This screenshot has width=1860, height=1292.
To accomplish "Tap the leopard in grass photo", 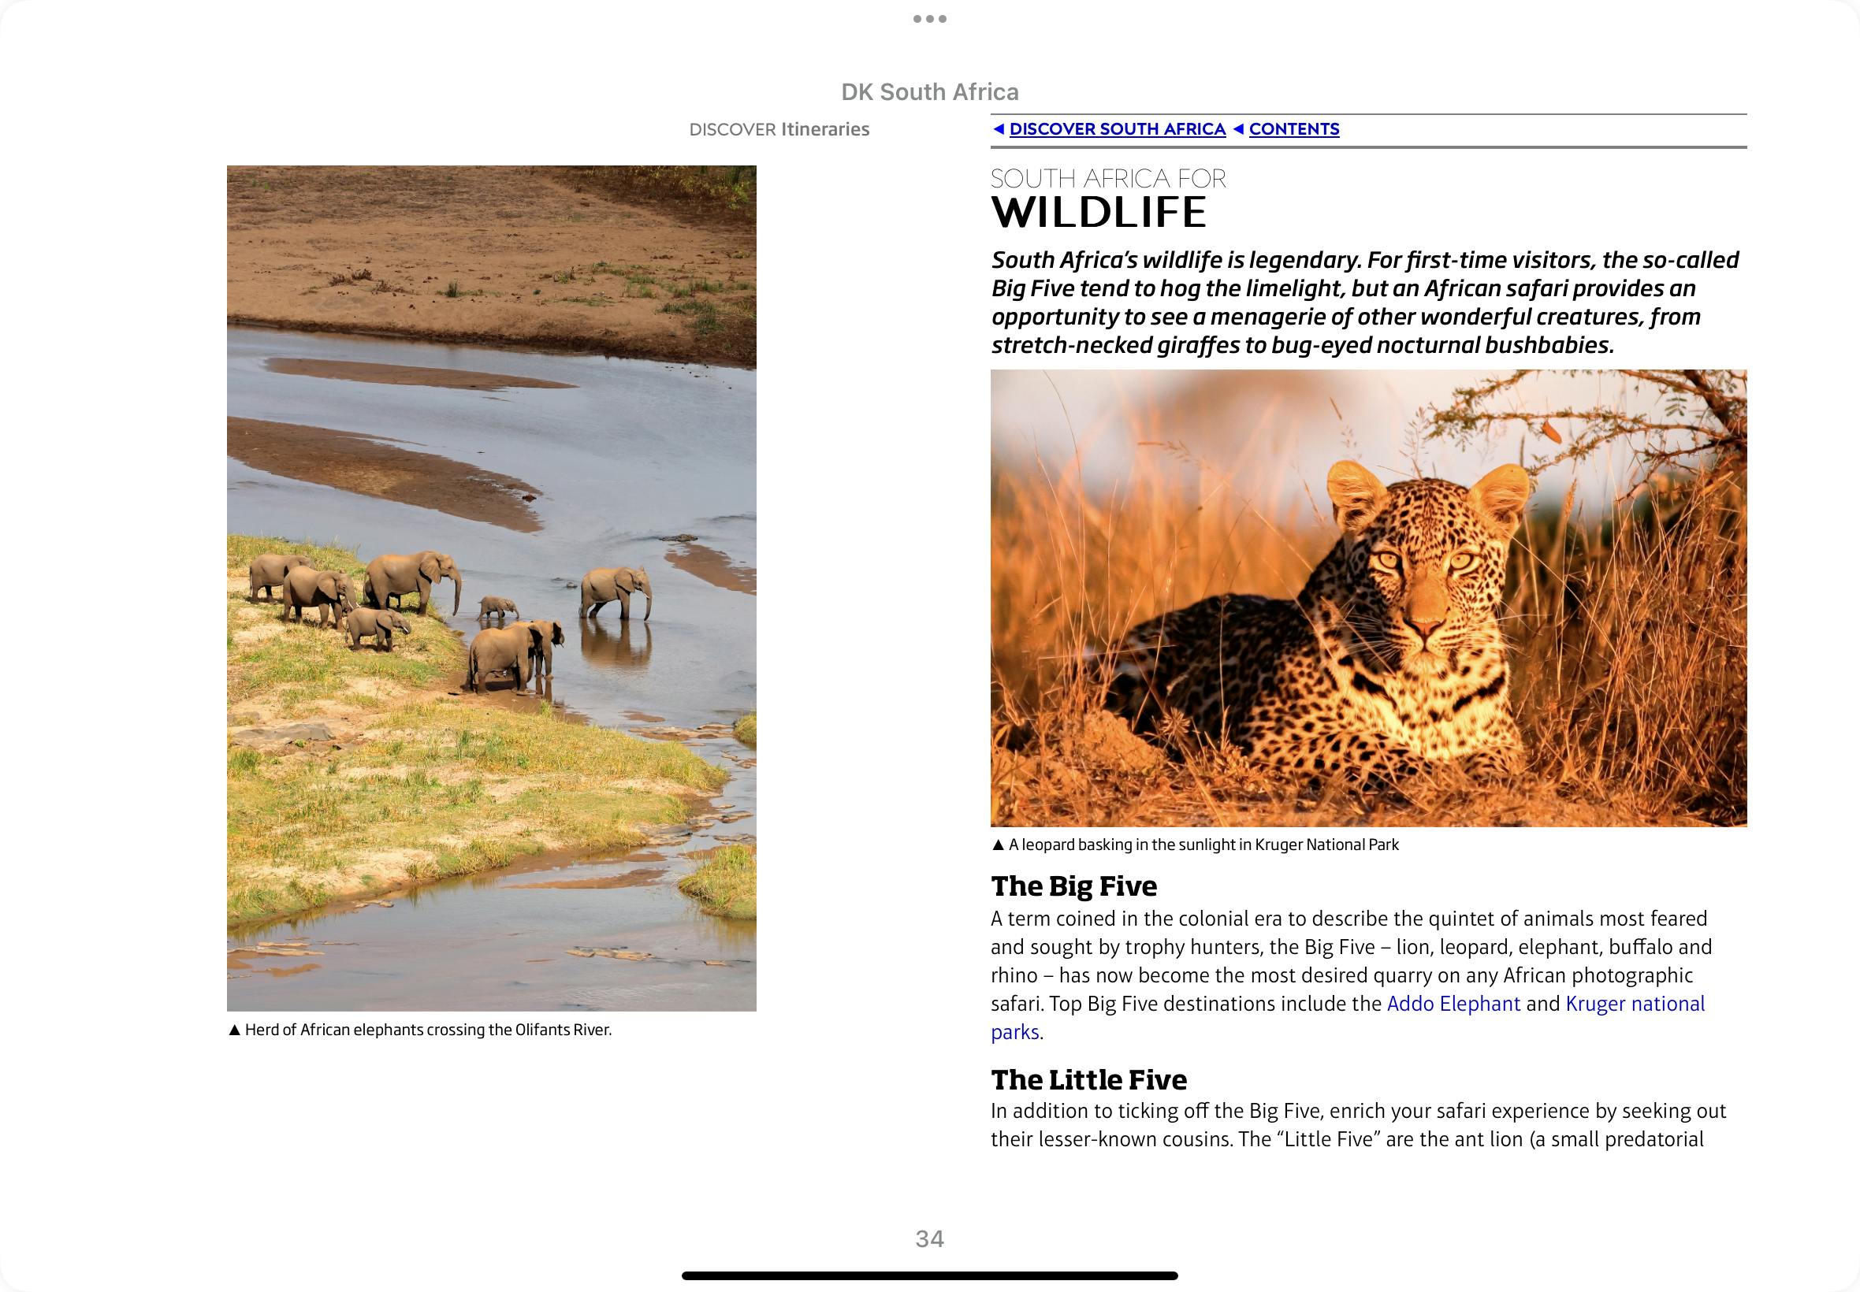I will coord(1368,597).
